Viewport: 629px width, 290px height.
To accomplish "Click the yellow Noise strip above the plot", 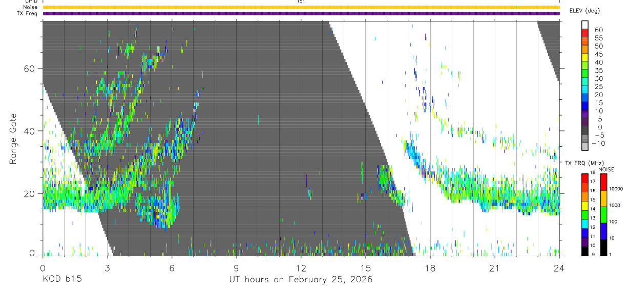I will [301, 7].
